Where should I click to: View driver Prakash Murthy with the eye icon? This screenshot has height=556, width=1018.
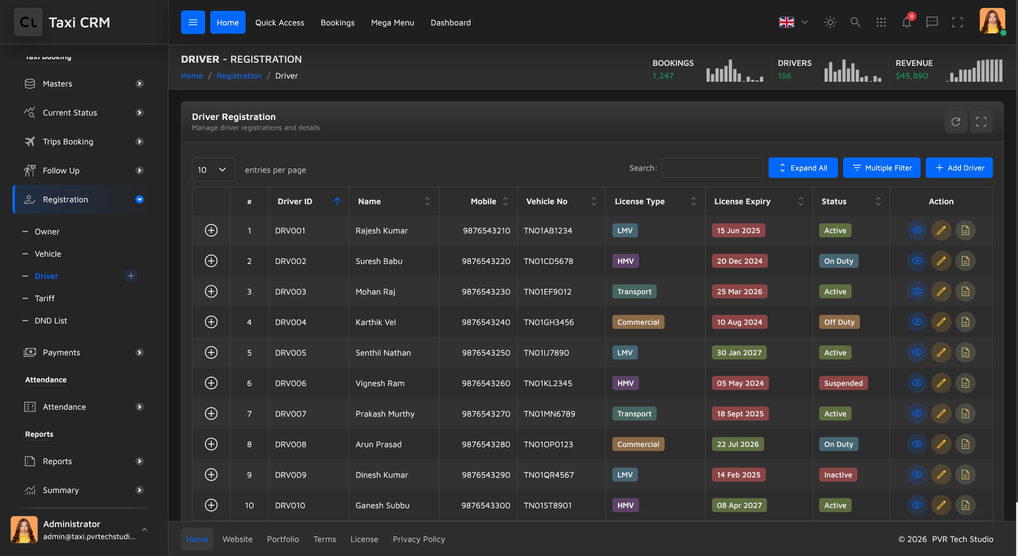[x=917, y=414]
